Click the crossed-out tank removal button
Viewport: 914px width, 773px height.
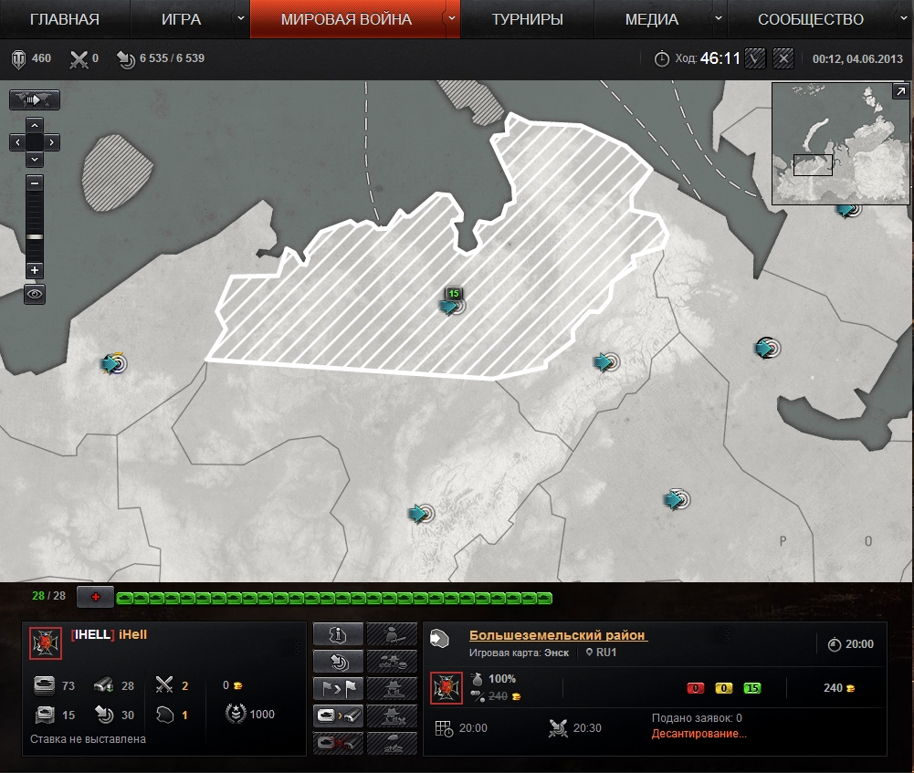point(338,743)
